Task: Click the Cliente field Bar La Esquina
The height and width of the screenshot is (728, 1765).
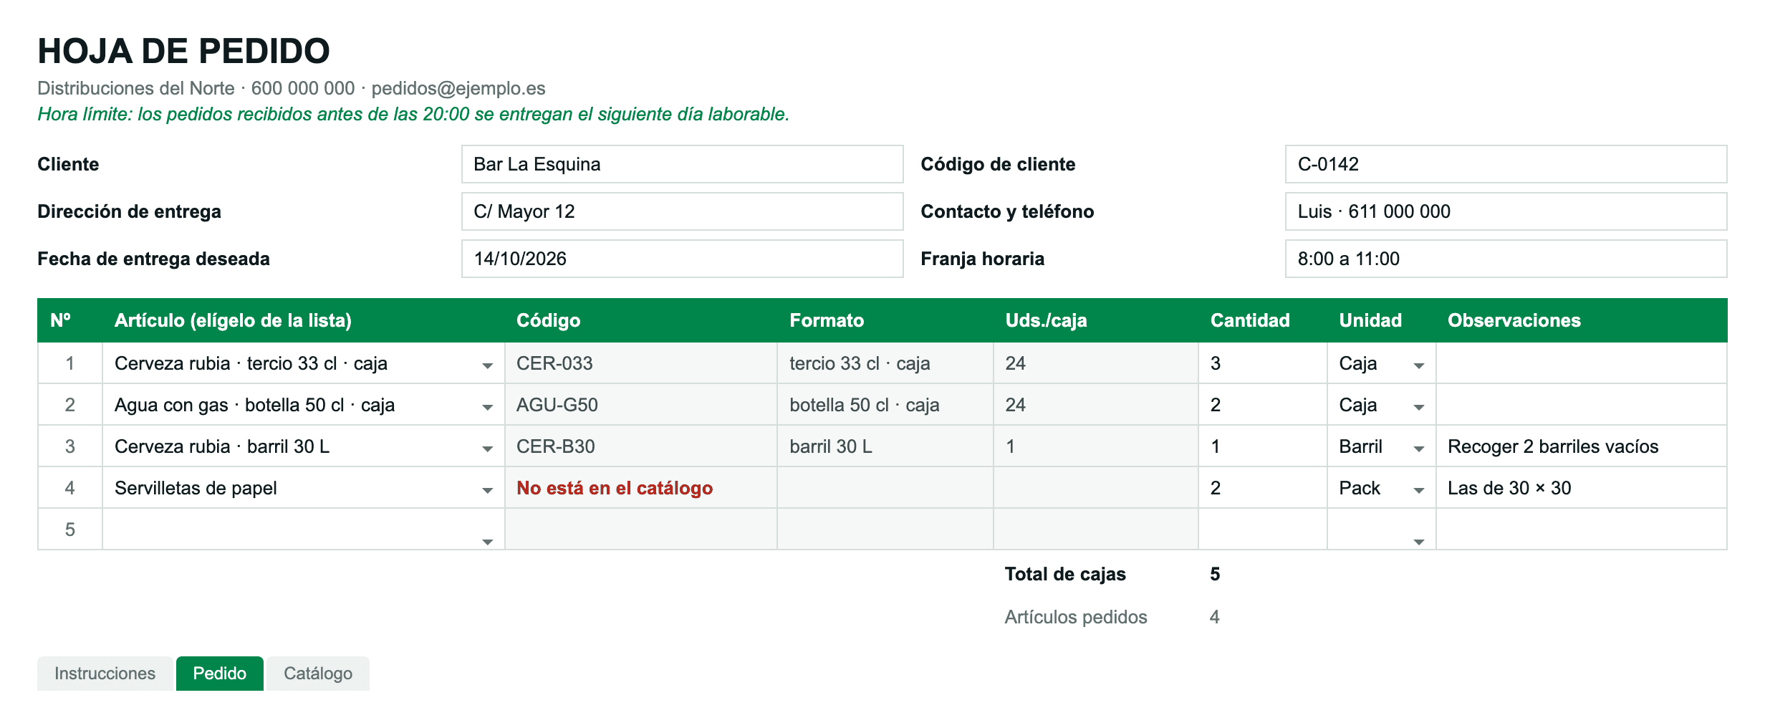Action: click(x=682, y=164)
